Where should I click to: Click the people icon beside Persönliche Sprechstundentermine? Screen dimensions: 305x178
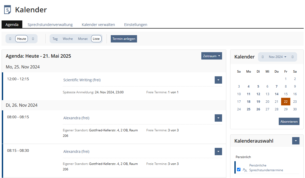[x=245, y=170]
